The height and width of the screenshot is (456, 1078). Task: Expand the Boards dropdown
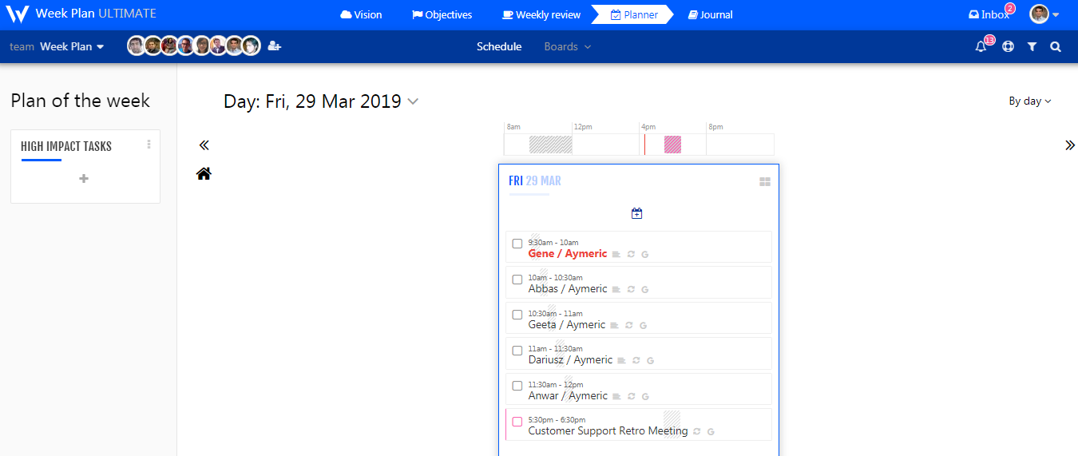568,46
